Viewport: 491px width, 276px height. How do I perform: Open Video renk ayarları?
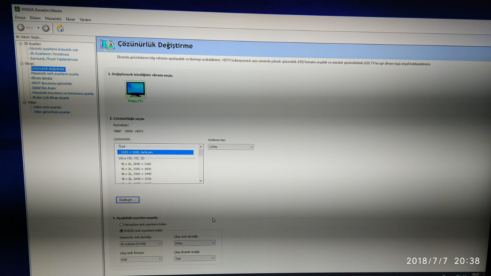click(x=47, y=107)
